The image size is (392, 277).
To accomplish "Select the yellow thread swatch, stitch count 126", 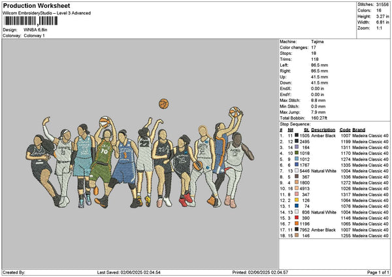I will pos(297,200).
